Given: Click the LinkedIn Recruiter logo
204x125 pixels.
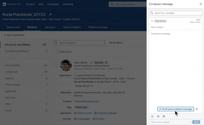Looking at the screenshot, I should point(11,4).
